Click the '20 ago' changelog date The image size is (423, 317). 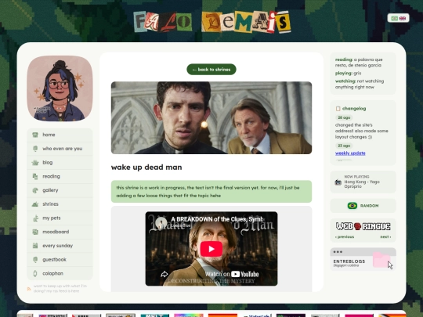coord(344,117)
